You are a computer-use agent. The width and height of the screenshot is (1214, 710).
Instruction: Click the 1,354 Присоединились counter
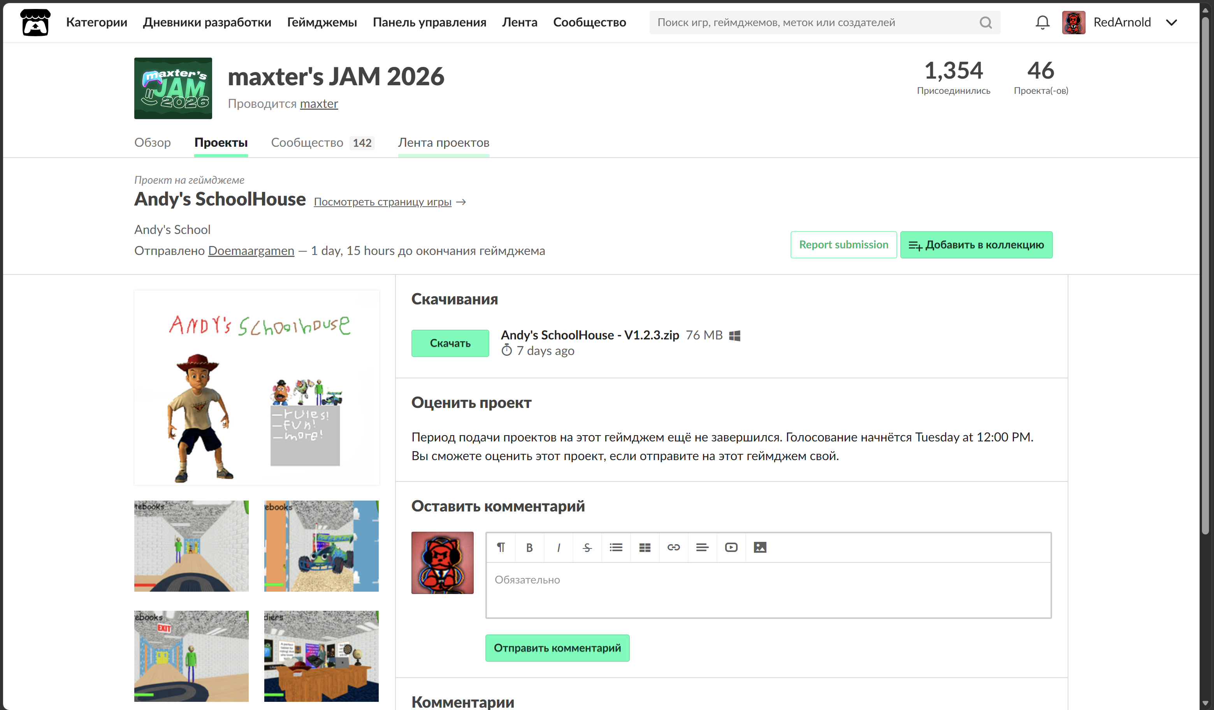[x=953, y=77]
